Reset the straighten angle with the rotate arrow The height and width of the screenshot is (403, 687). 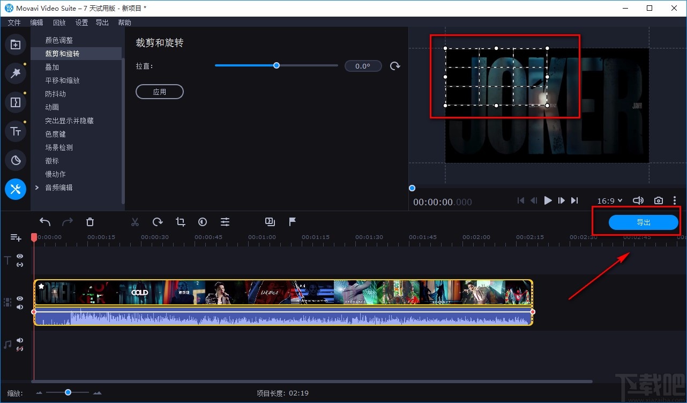click(395, 66)
